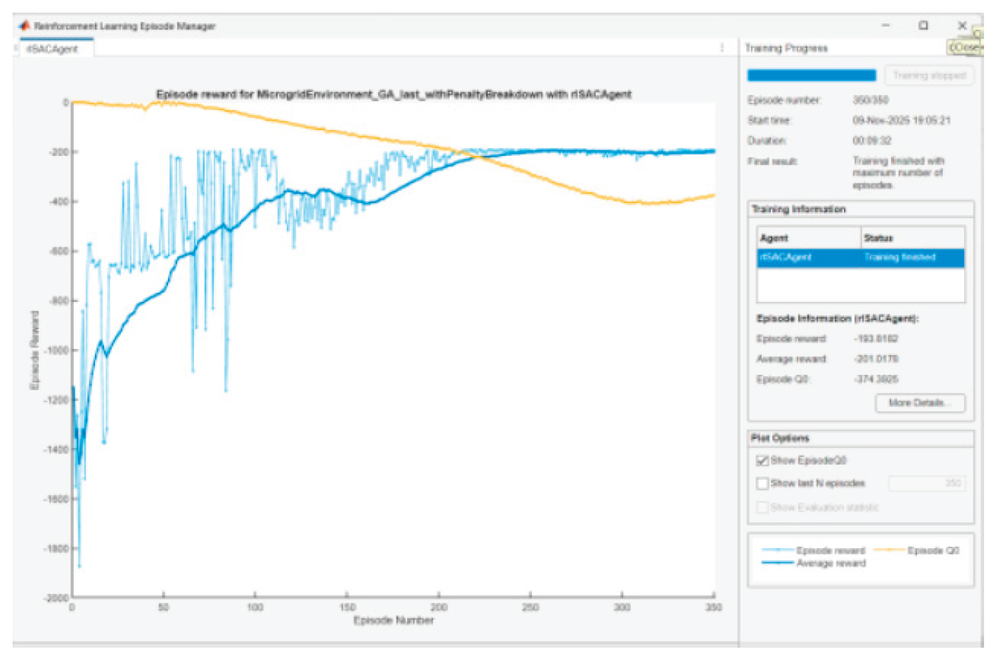Click the Episode reward legend line icon

(778, 550)
